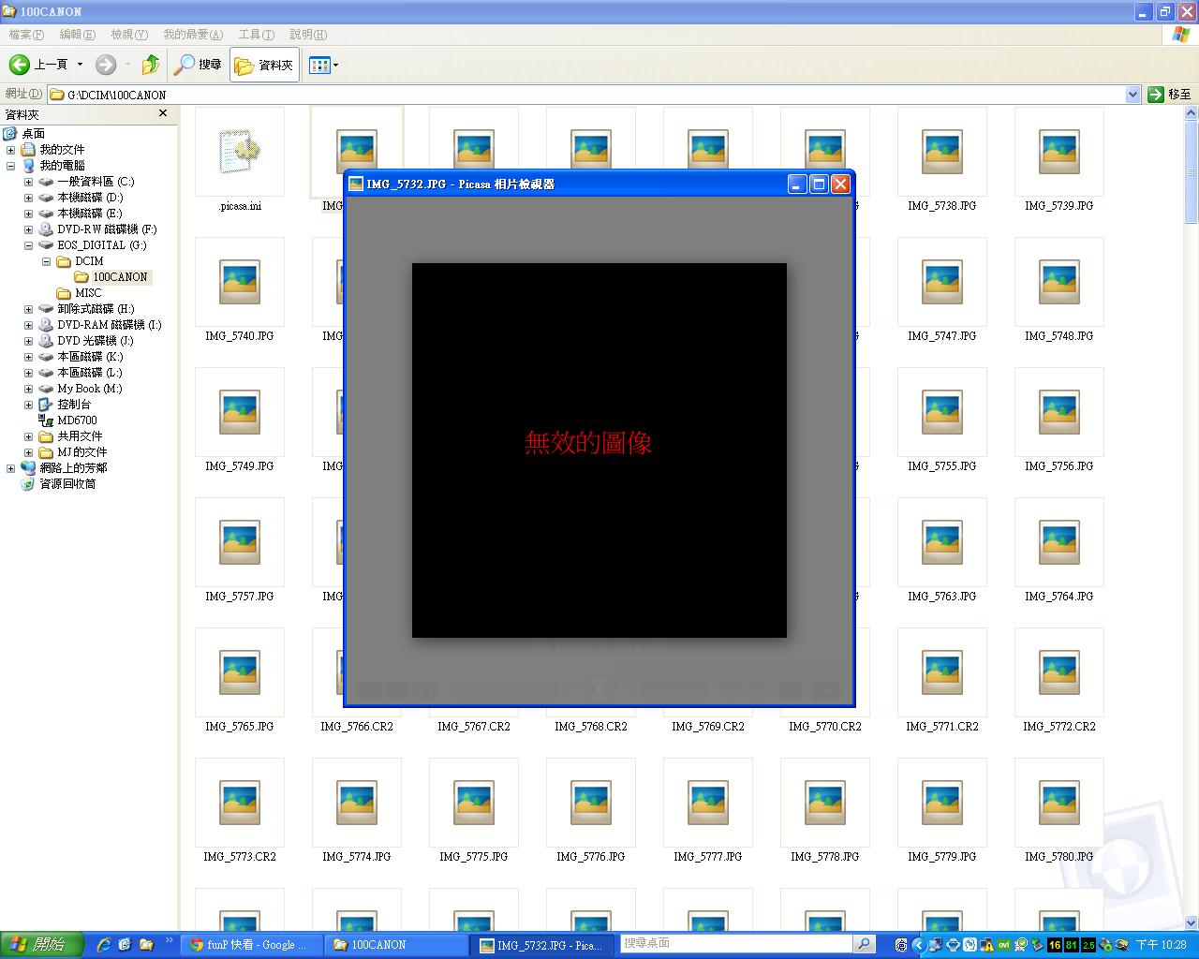1199x959 pixels.
Task: Expand 一般資料區 (C:) drive node
Action: (x=28, y=182)
